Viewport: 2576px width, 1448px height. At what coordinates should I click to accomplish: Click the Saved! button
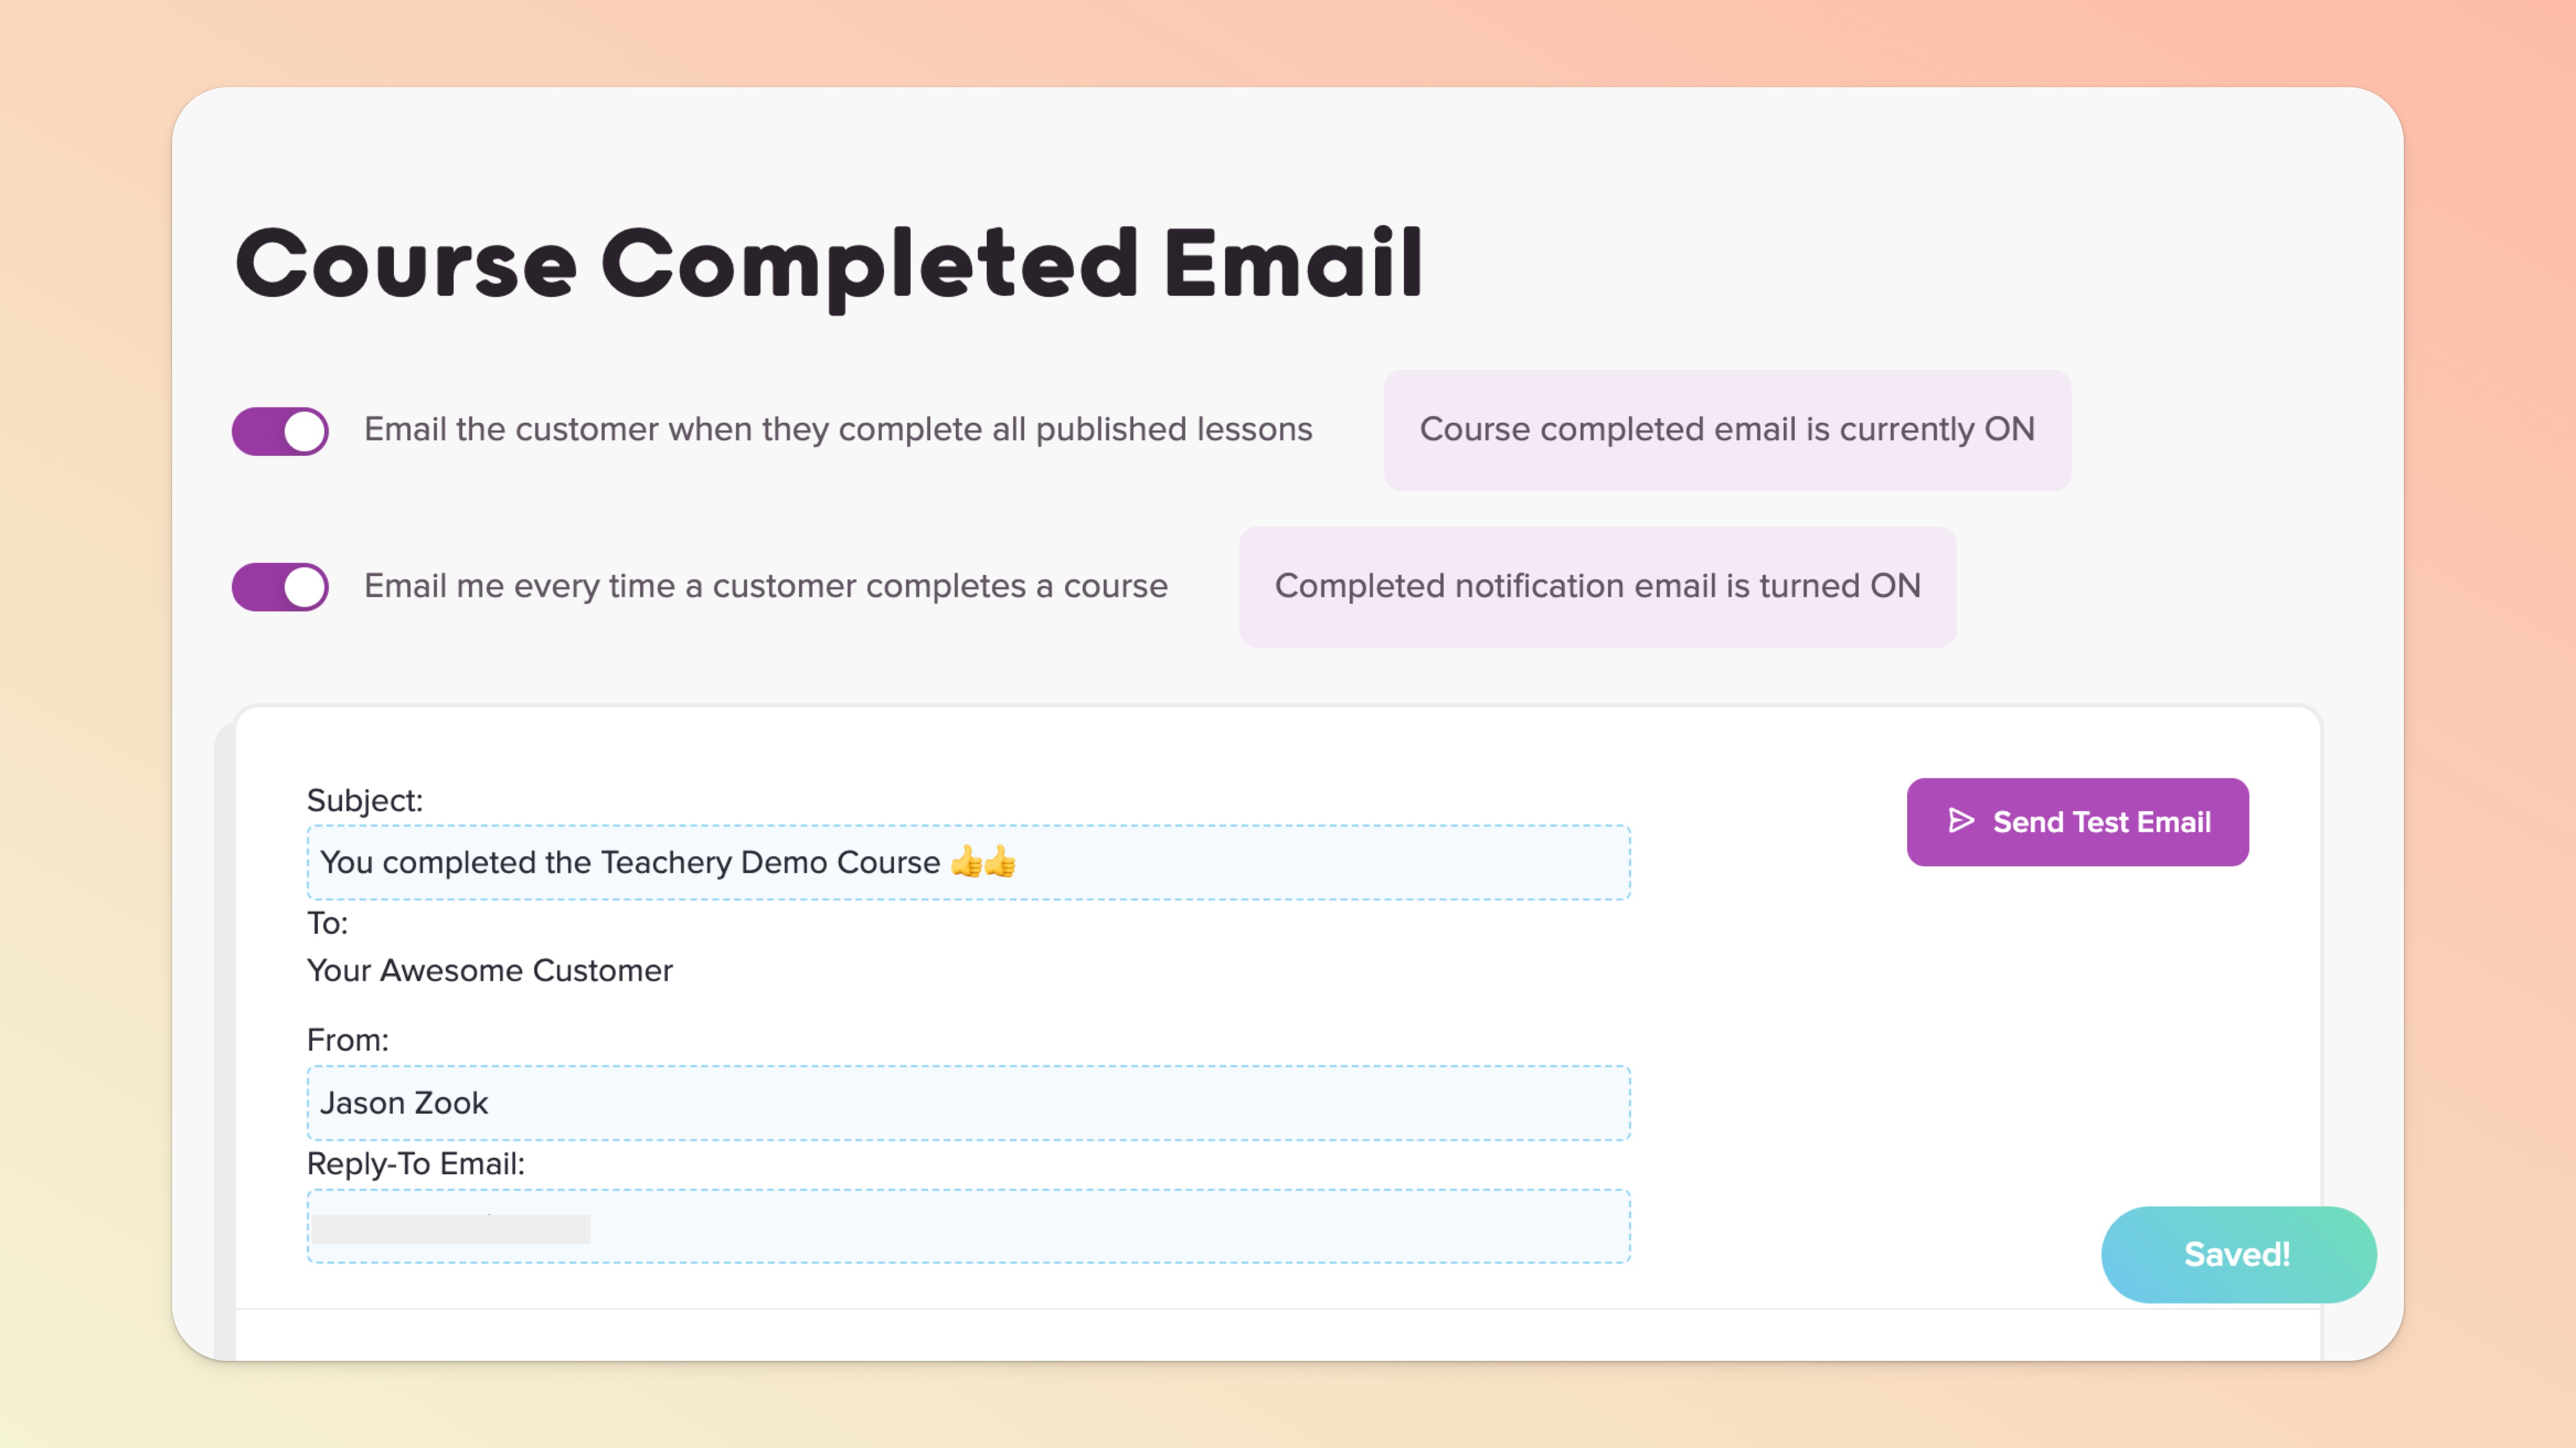[2238, 1254]
